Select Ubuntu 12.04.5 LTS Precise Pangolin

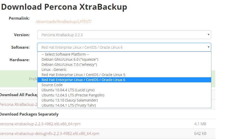[x=124, y=95]
